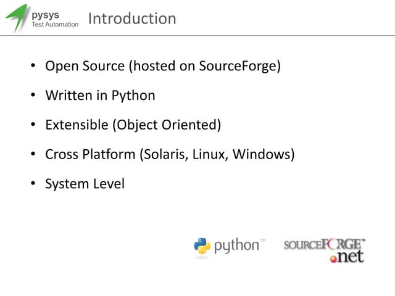395x296 pixels.
Task: Click the bullet dot before Cross Platform
Action: [x=33, y=155]
